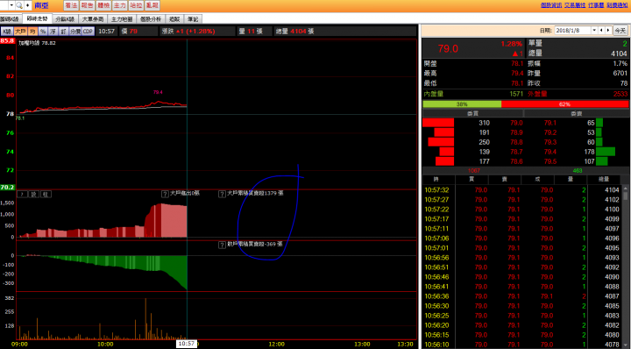Click the 總量 column header in tick table
The image size is (631, 349).
[604, 180]
